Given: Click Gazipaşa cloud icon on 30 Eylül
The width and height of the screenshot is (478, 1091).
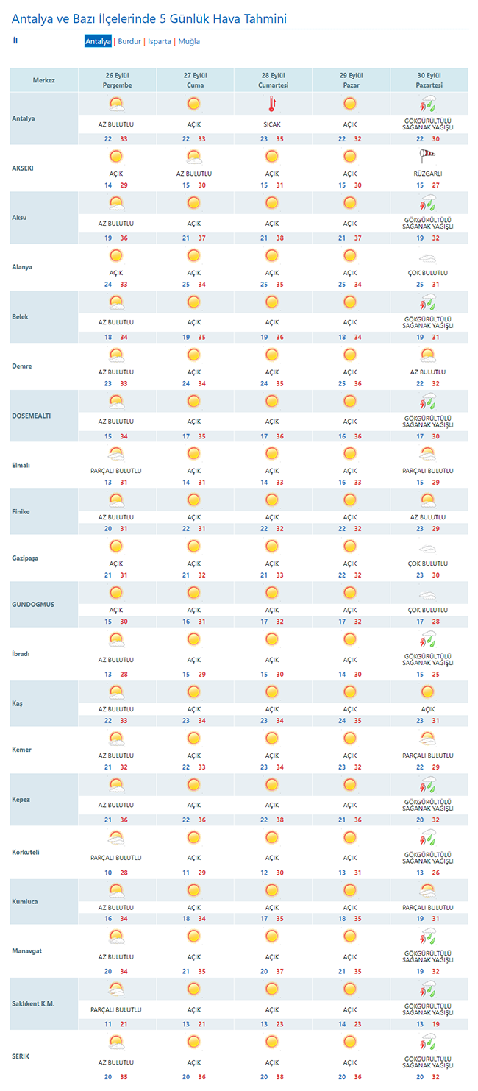Looking at the screenshot, I should [x=428, y=548].
